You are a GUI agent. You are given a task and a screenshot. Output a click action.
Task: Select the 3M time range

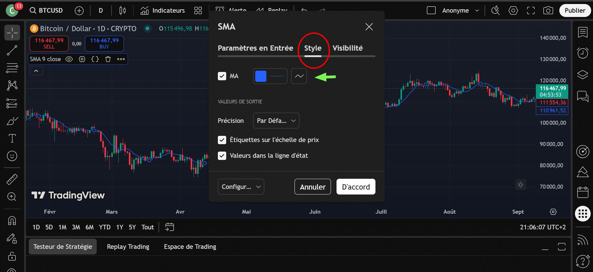point(76,227)
